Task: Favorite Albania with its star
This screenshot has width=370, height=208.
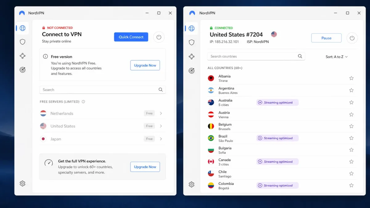Action: pos(351,78)
